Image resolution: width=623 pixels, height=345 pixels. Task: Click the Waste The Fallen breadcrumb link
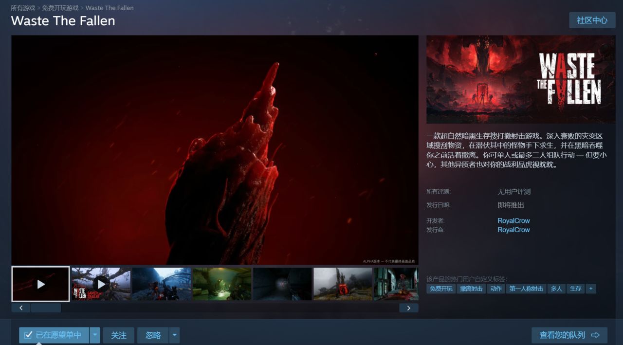tap(110, 8)
